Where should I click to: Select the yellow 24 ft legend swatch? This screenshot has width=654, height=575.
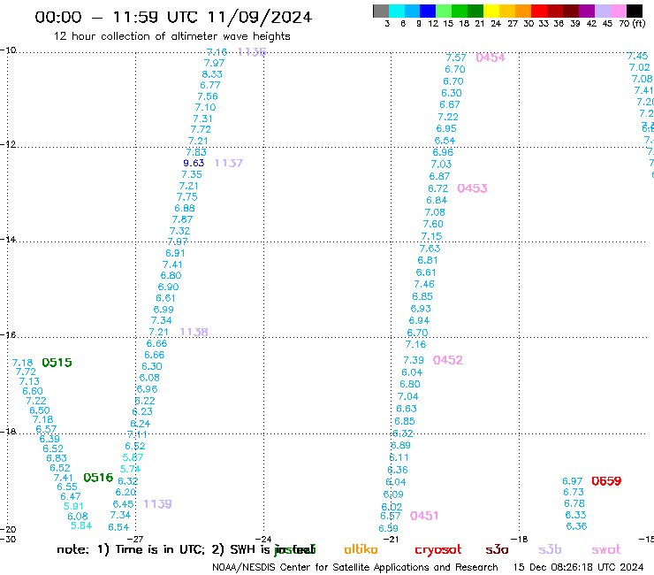[x=491, y=11]
